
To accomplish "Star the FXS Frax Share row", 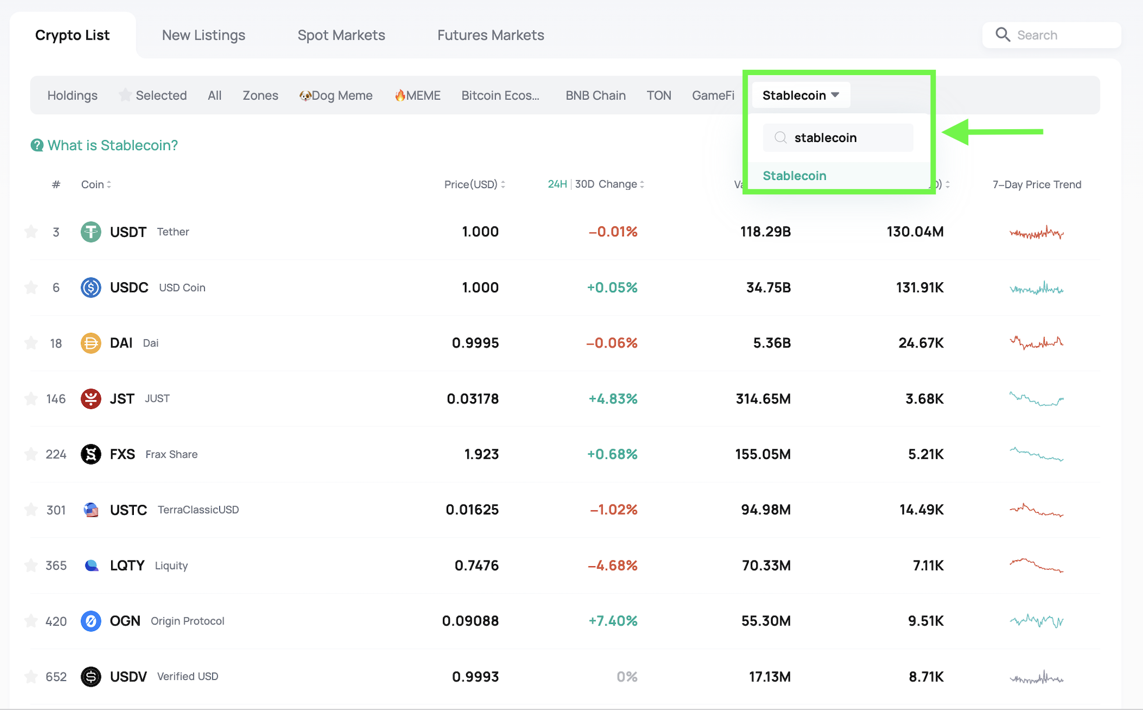I will pos(31,455).
